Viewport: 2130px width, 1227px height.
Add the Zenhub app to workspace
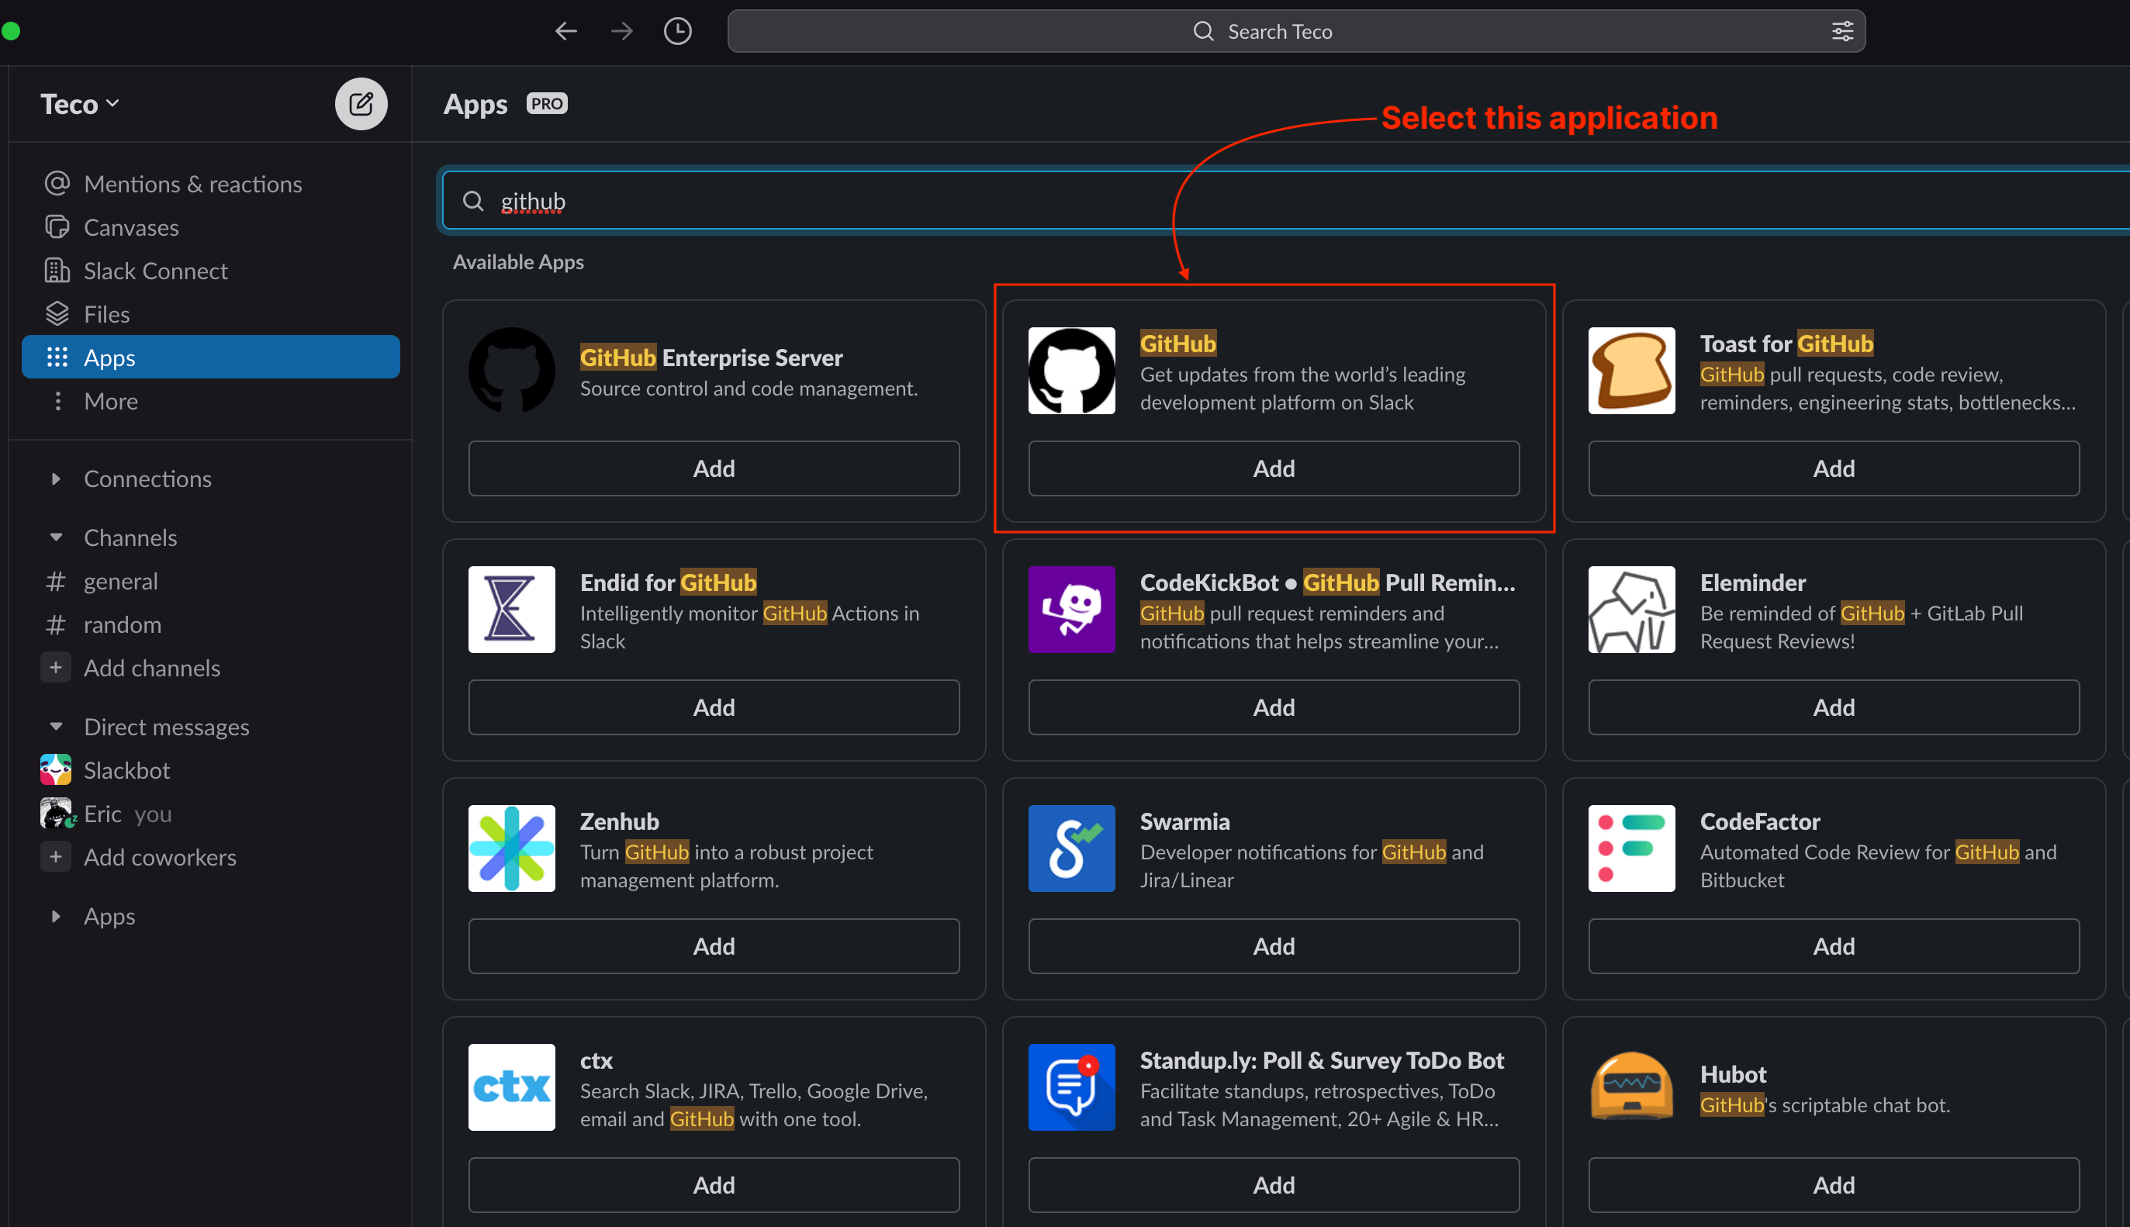point(712,946)
